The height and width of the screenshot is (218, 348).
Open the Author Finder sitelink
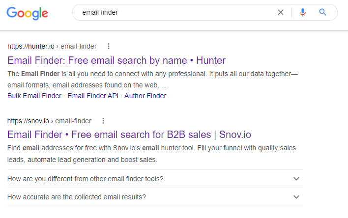point(145,96)
